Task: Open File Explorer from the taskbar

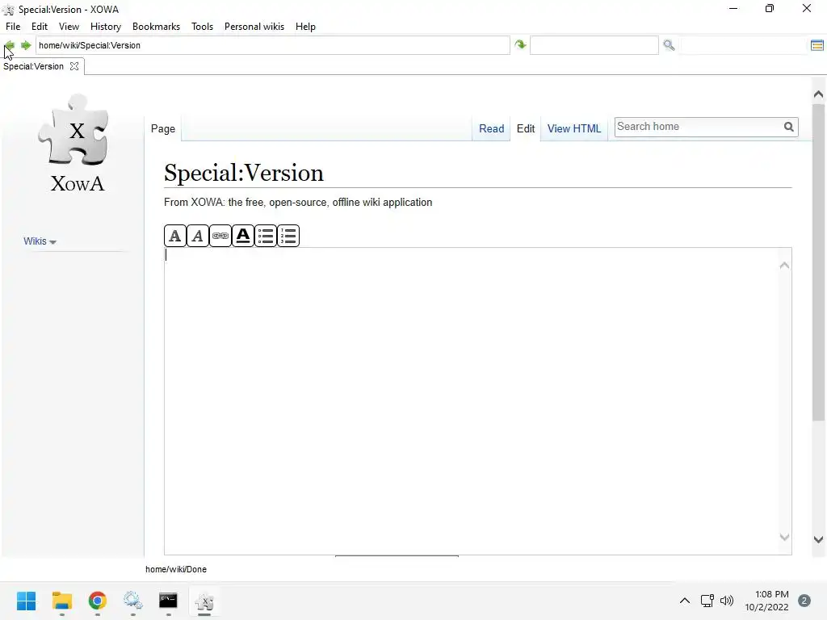Action: pyautogui.click(x=61, y=601)
